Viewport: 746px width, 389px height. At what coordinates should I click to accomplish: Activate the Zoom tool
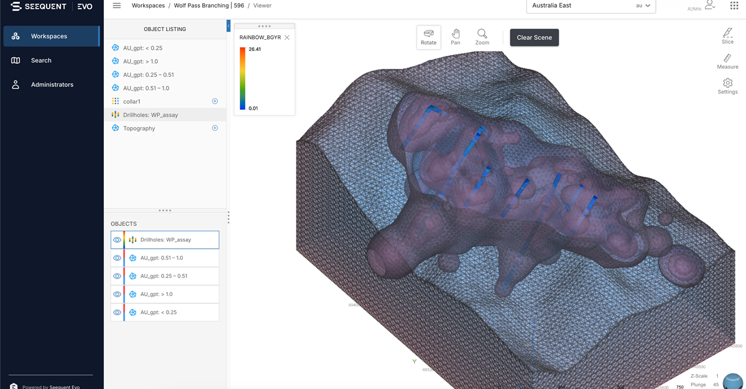[x=482, y=37]
